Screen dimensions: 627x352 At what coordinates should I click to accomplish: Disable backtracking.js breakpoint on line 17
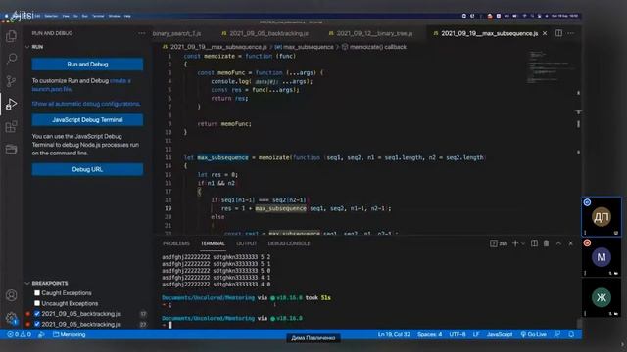pos(37,314)
